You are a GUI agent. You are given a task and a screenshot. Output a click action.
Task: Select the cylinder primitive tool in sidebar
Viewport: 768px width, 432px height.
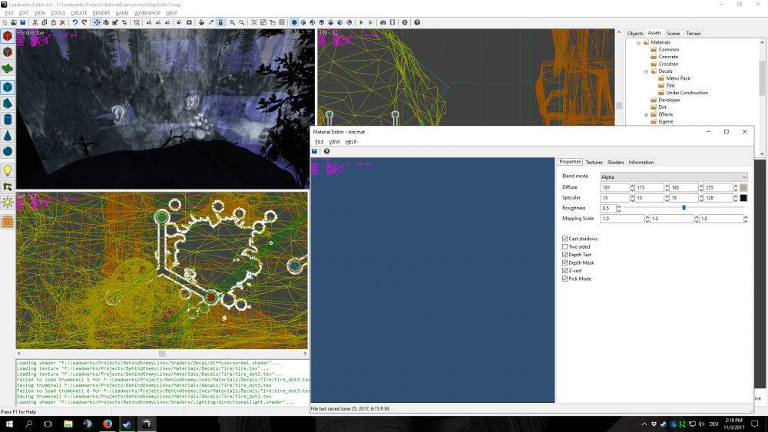(x=8, y=120)
